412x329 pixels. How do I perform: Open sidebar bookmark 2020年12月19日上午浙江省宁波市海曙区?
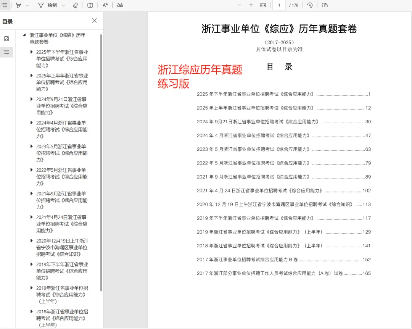(x=62, y=247)
